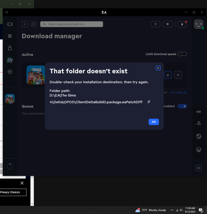Viewport: 207px width, 214px height.
Task: Open the wishlist heart button
Action: tap(155, 24)
